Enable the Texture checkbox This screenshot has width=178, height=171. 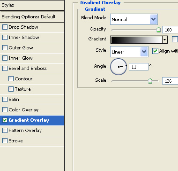pos(11,89)
